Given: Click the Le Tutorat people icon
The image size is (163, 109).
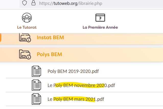Looking at the screenshot, I should pyautogui.click(x=27, y=17).
